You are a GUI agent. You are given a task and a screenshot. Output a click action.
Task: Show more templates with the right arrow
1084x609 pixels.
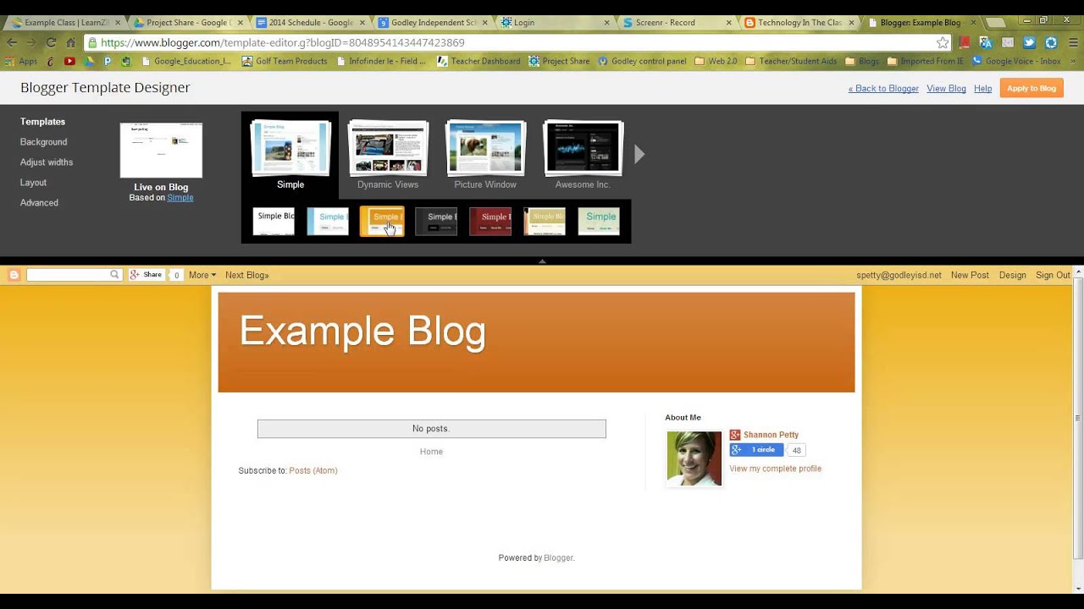pos(639,154)
